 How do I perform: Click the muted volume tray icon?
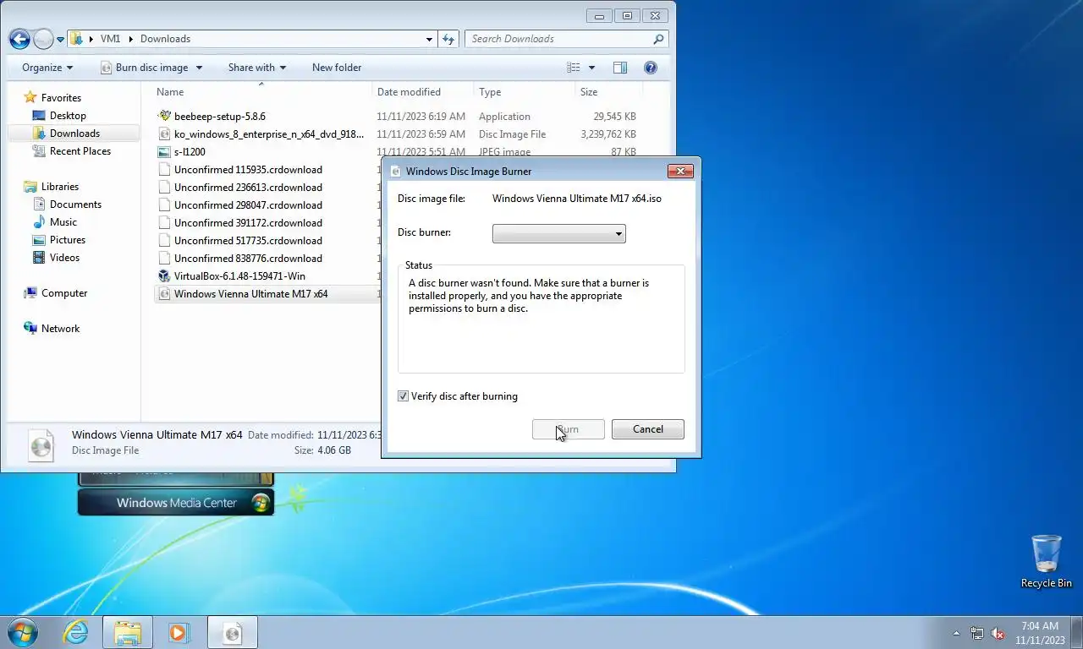pyautogui.click(x=998, y=633)
